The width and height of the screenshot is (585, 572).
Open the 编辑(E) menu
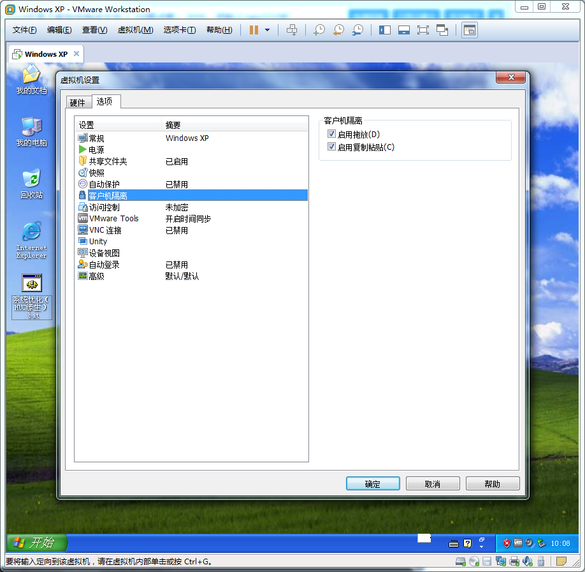[x=59, y=30]
